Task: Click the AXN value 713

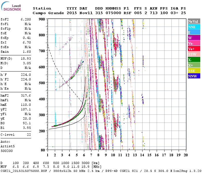Action: 154,13
